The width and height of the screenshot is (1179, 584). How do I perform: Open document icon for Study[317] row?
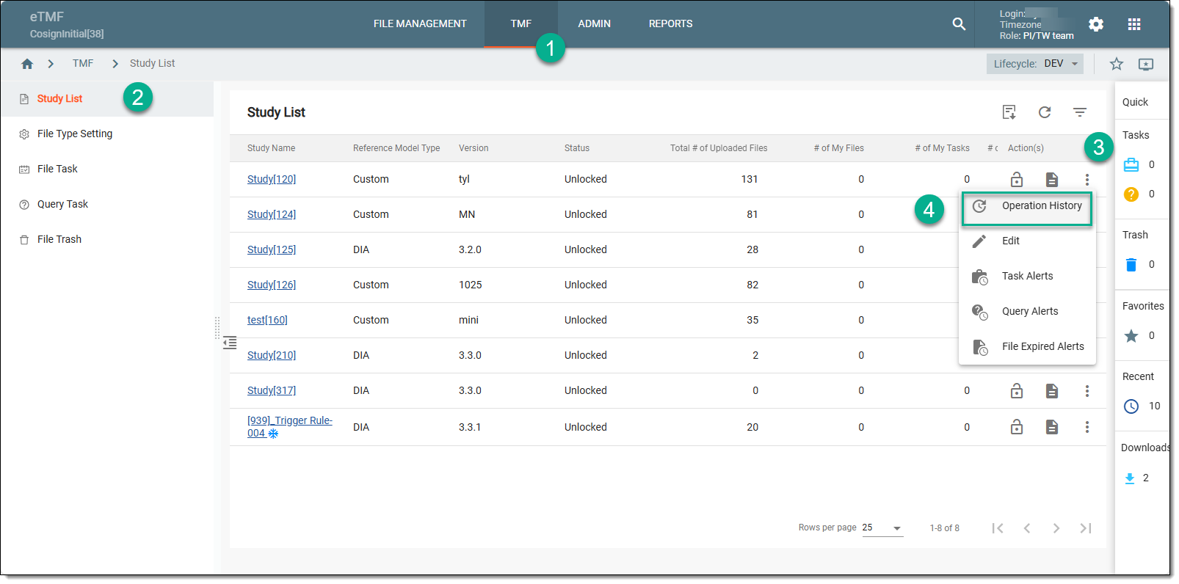click(1052, 391)
